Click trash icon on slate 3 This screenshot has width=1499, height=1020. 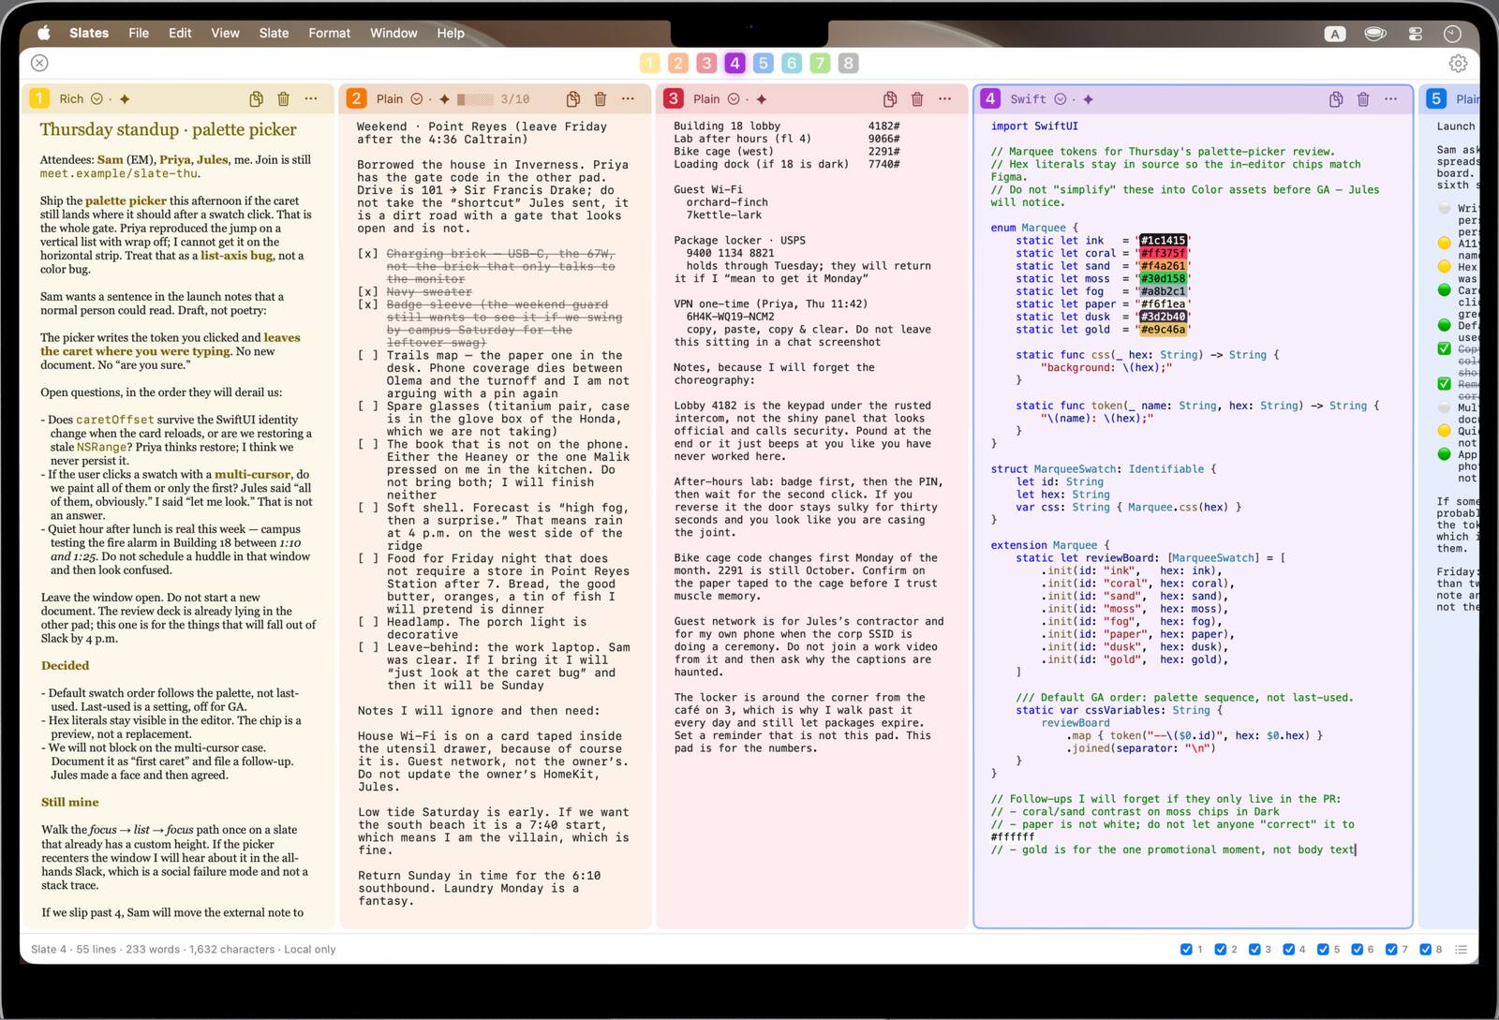tap(917, 98)
